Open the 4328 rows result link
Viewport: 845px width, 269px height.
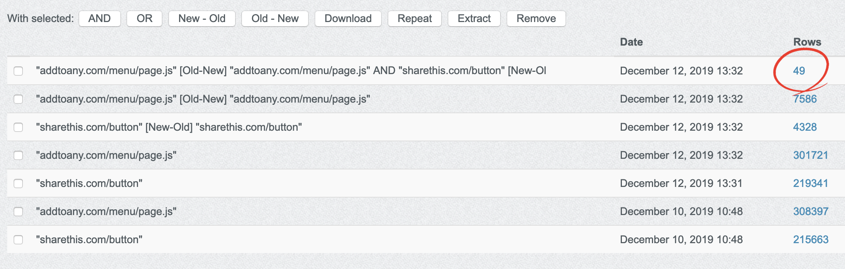tap(805, 127)
